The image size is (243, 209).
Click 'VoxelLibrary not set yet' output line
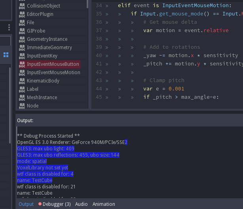pyautogui.click(x=42, y=168)
